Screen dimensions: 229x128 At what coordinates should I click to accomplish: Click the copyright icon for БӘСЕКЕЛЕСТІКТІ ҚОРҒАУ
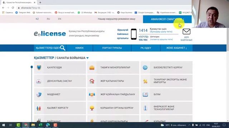click(x=145, y=68)
